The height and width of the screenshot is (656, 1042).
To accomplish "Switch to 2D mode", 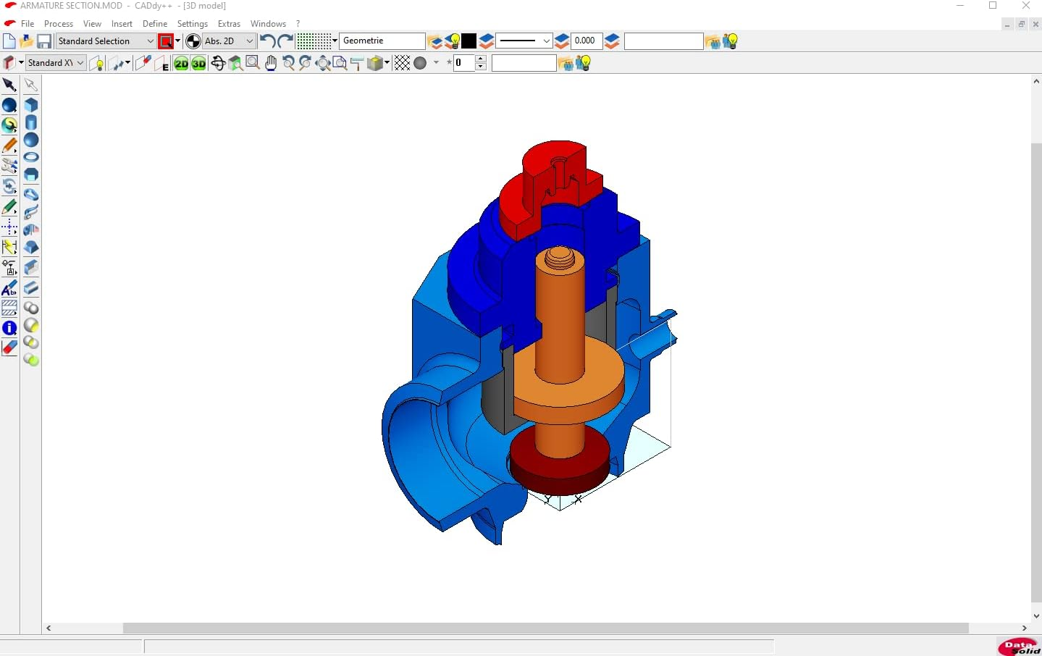I will coord(181,63).
